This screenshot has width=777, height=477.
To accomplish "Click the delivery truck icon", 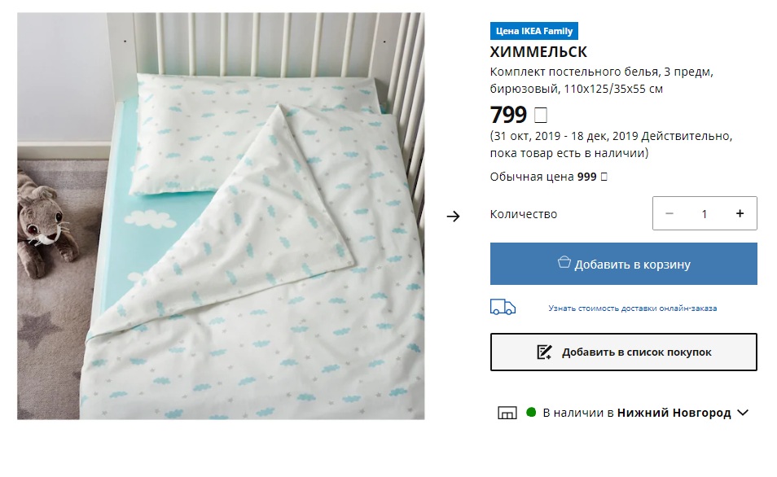I will [503, 307].
